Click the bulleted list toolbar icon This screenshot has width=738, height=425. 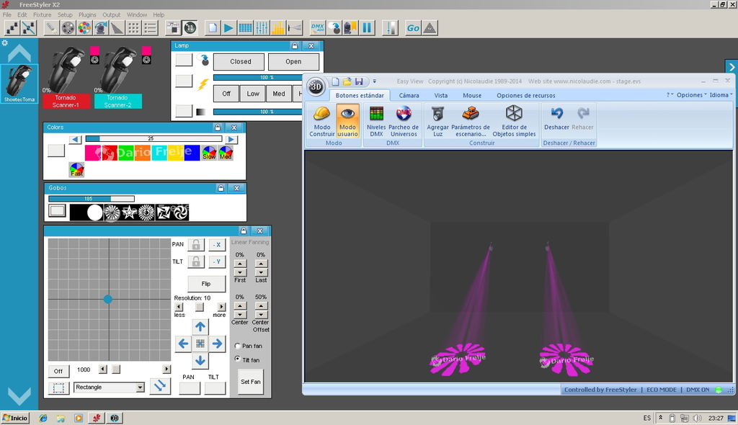click(150, 28)
